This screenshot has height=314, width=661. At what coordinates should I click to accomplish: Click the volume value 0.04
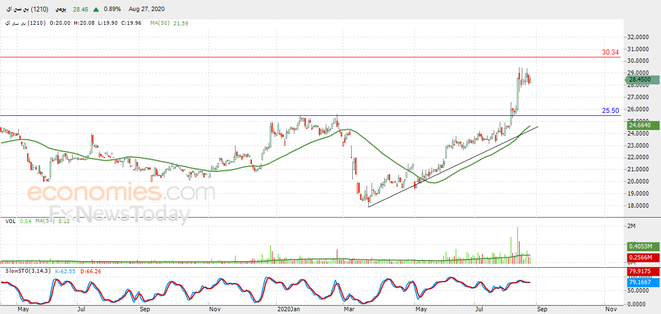pos(25,221)
